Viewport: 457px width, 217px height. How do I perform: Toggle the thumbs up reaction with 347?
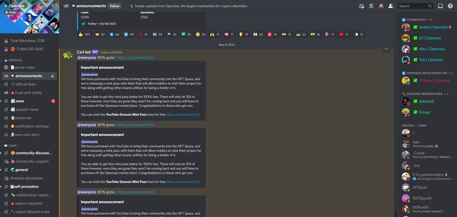[85, 35]
